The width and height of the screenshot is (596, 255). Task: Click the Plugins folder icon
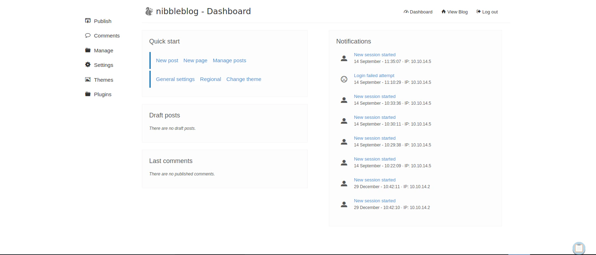[88, 94]
